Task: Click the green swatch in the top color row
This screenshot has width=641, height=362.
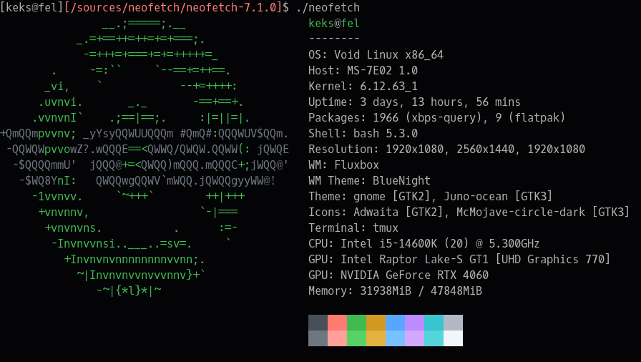Action: (356, 323)
